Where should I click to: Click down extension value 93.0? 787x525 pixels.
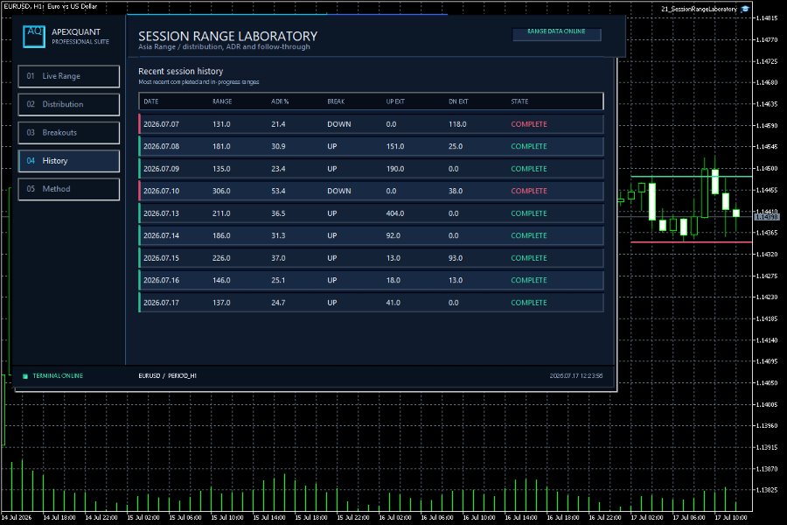click(x=456, y=258)
